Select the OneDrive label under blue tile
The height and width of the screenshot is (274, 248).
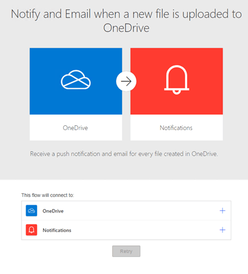tap(75, 128)
